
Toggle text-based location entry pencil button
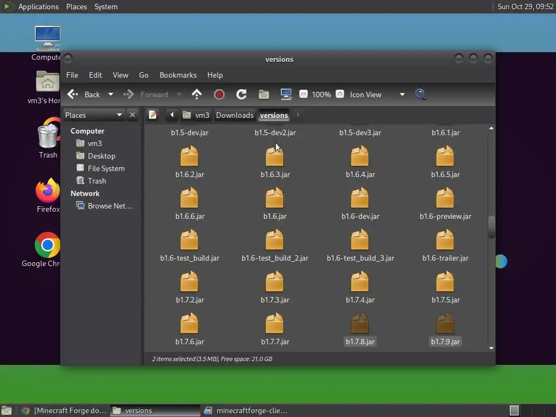point(153,115)
